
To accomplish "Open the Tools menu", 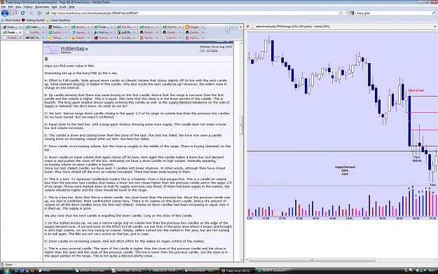I will click(x=63, y=7).
